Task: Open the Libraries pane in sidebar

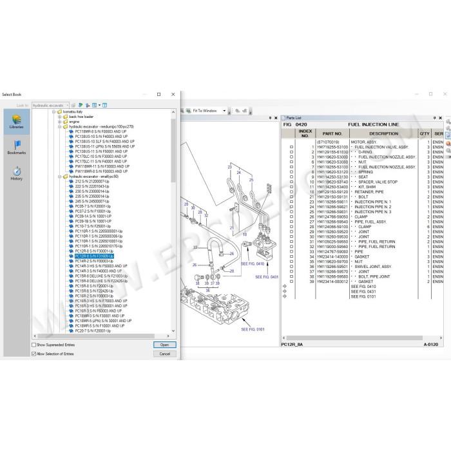Action: 16,122
